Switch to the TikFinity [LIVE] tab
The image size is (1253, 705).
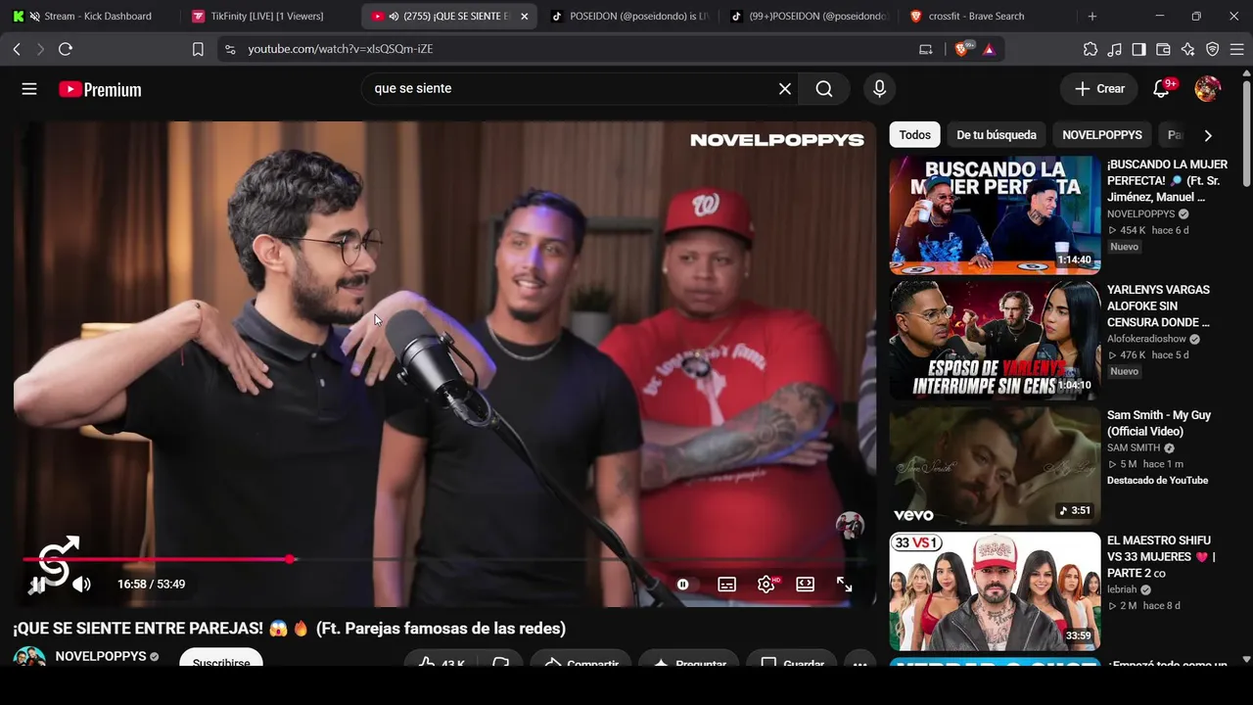265,17
